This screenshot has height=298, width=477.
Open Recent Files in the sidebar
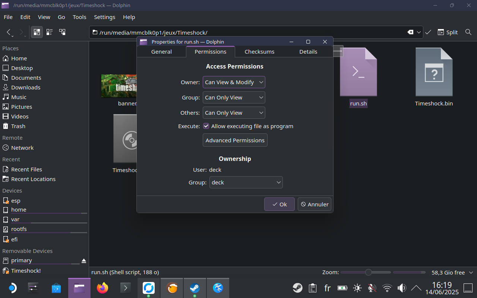26,169
